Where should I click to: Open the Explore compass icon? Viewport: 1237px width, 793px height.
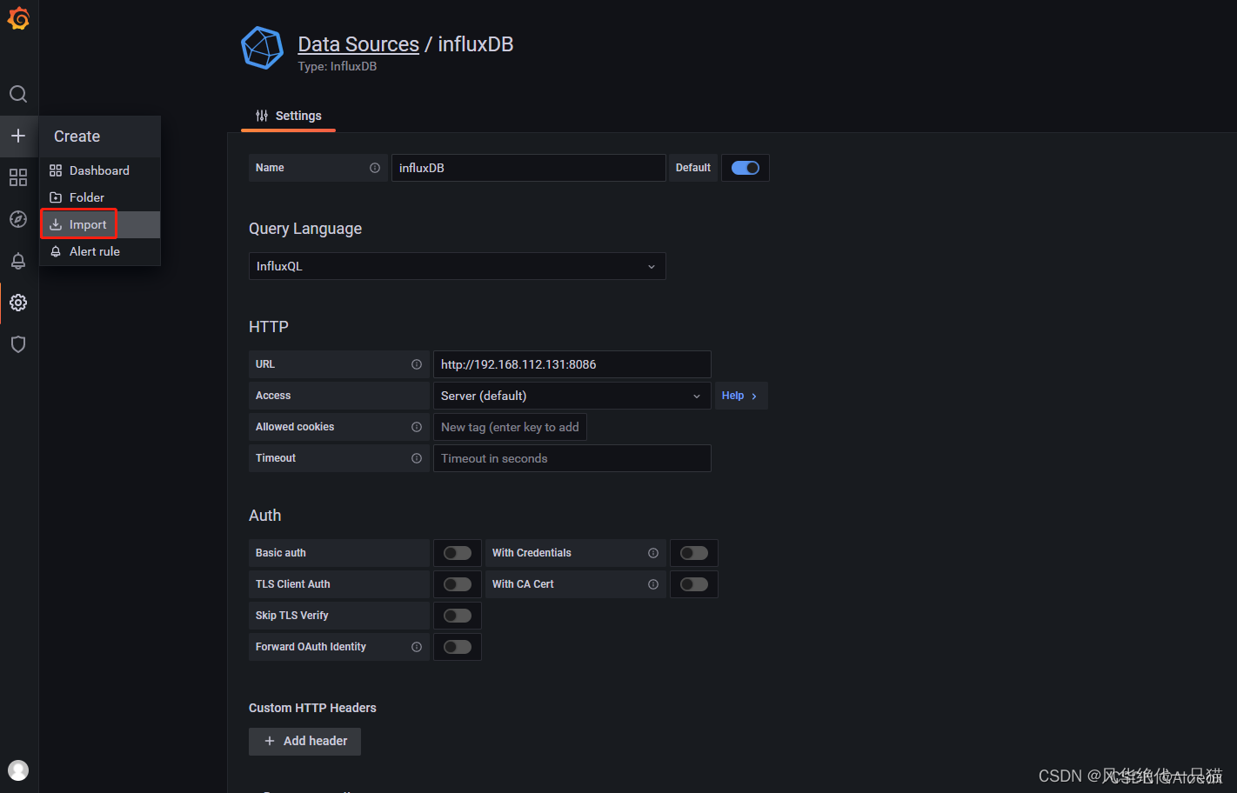pos(18,219)
